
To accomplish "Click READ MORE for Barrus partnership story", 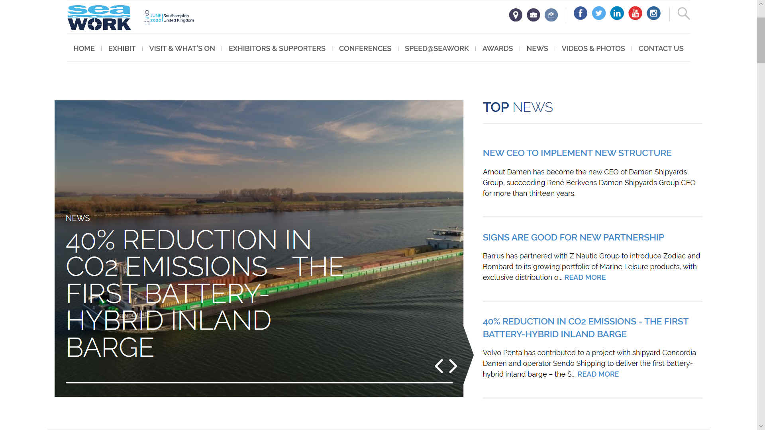I will 585,278.
